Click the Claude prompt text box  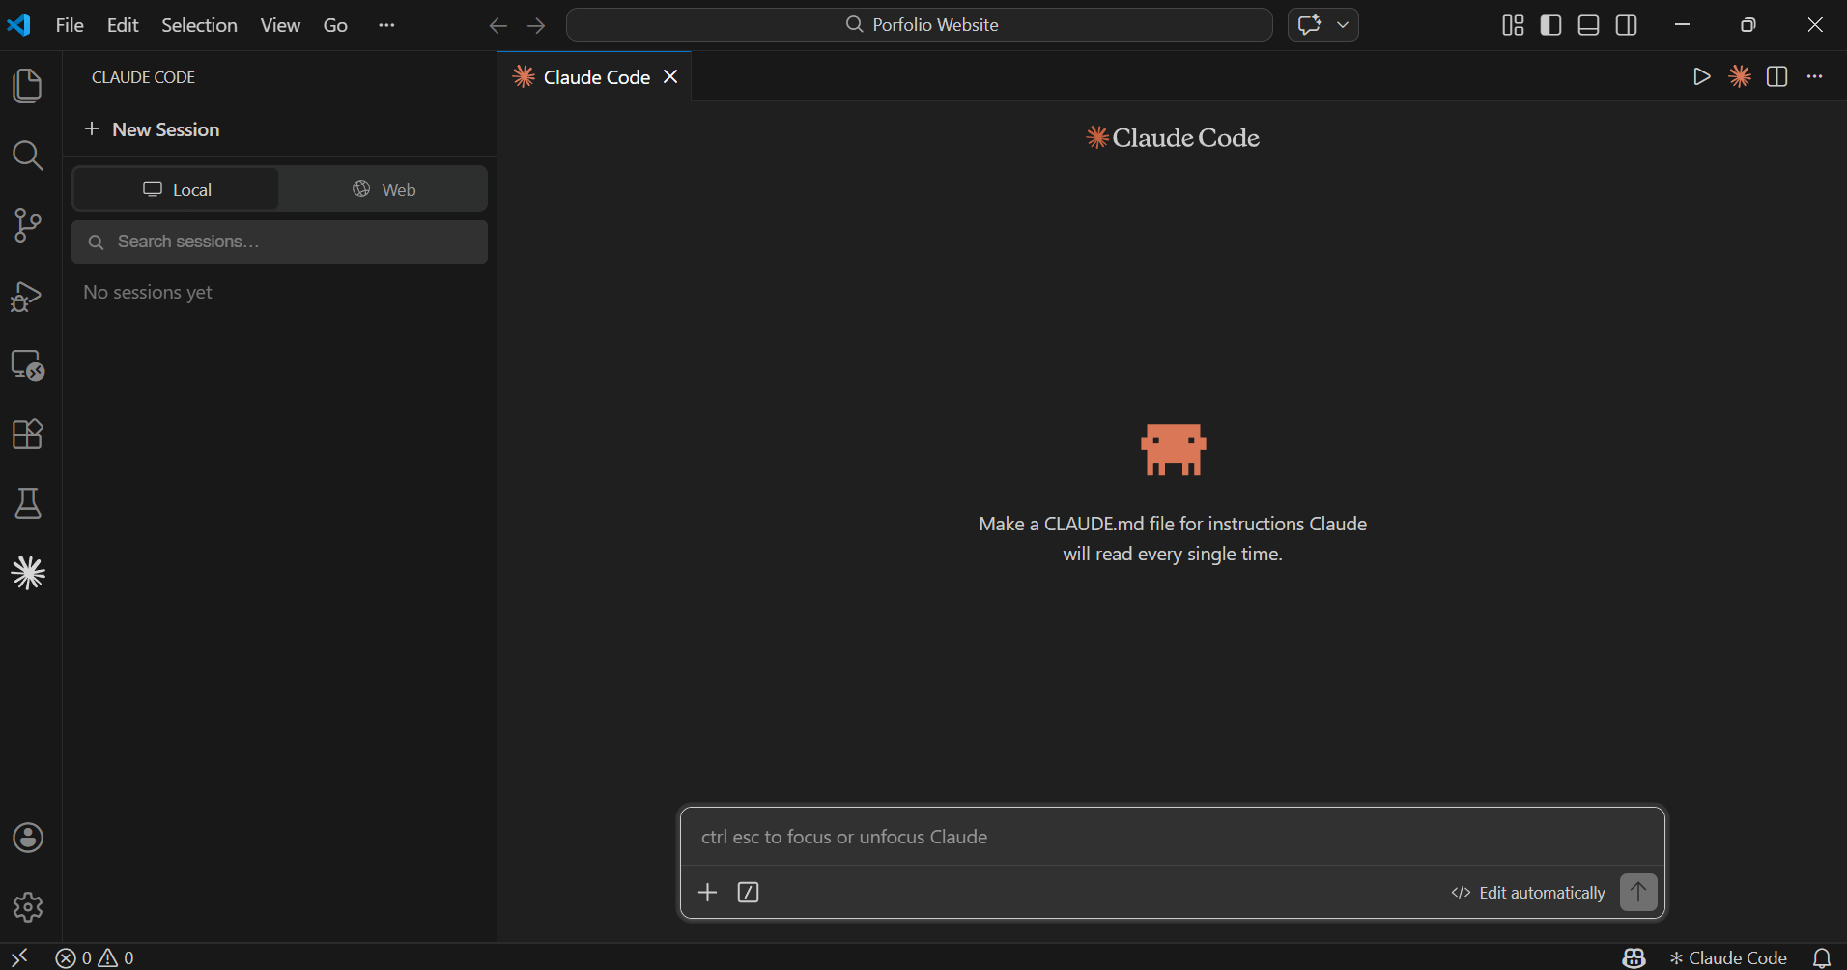pyautogui.click(x=1173, y=837)
